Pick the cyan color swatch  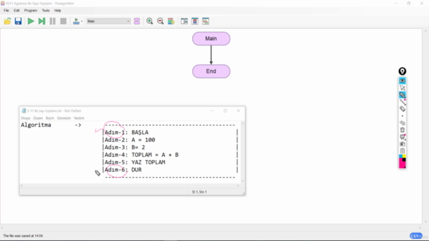coord(401,156)
